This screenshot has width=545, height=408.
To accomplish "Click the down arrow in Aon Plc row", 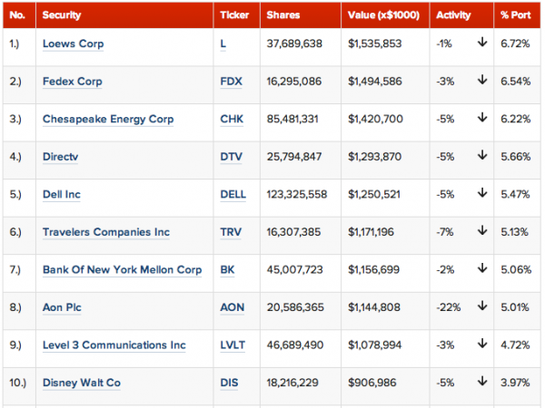I will pyautogui.click(x=481, y=307).
